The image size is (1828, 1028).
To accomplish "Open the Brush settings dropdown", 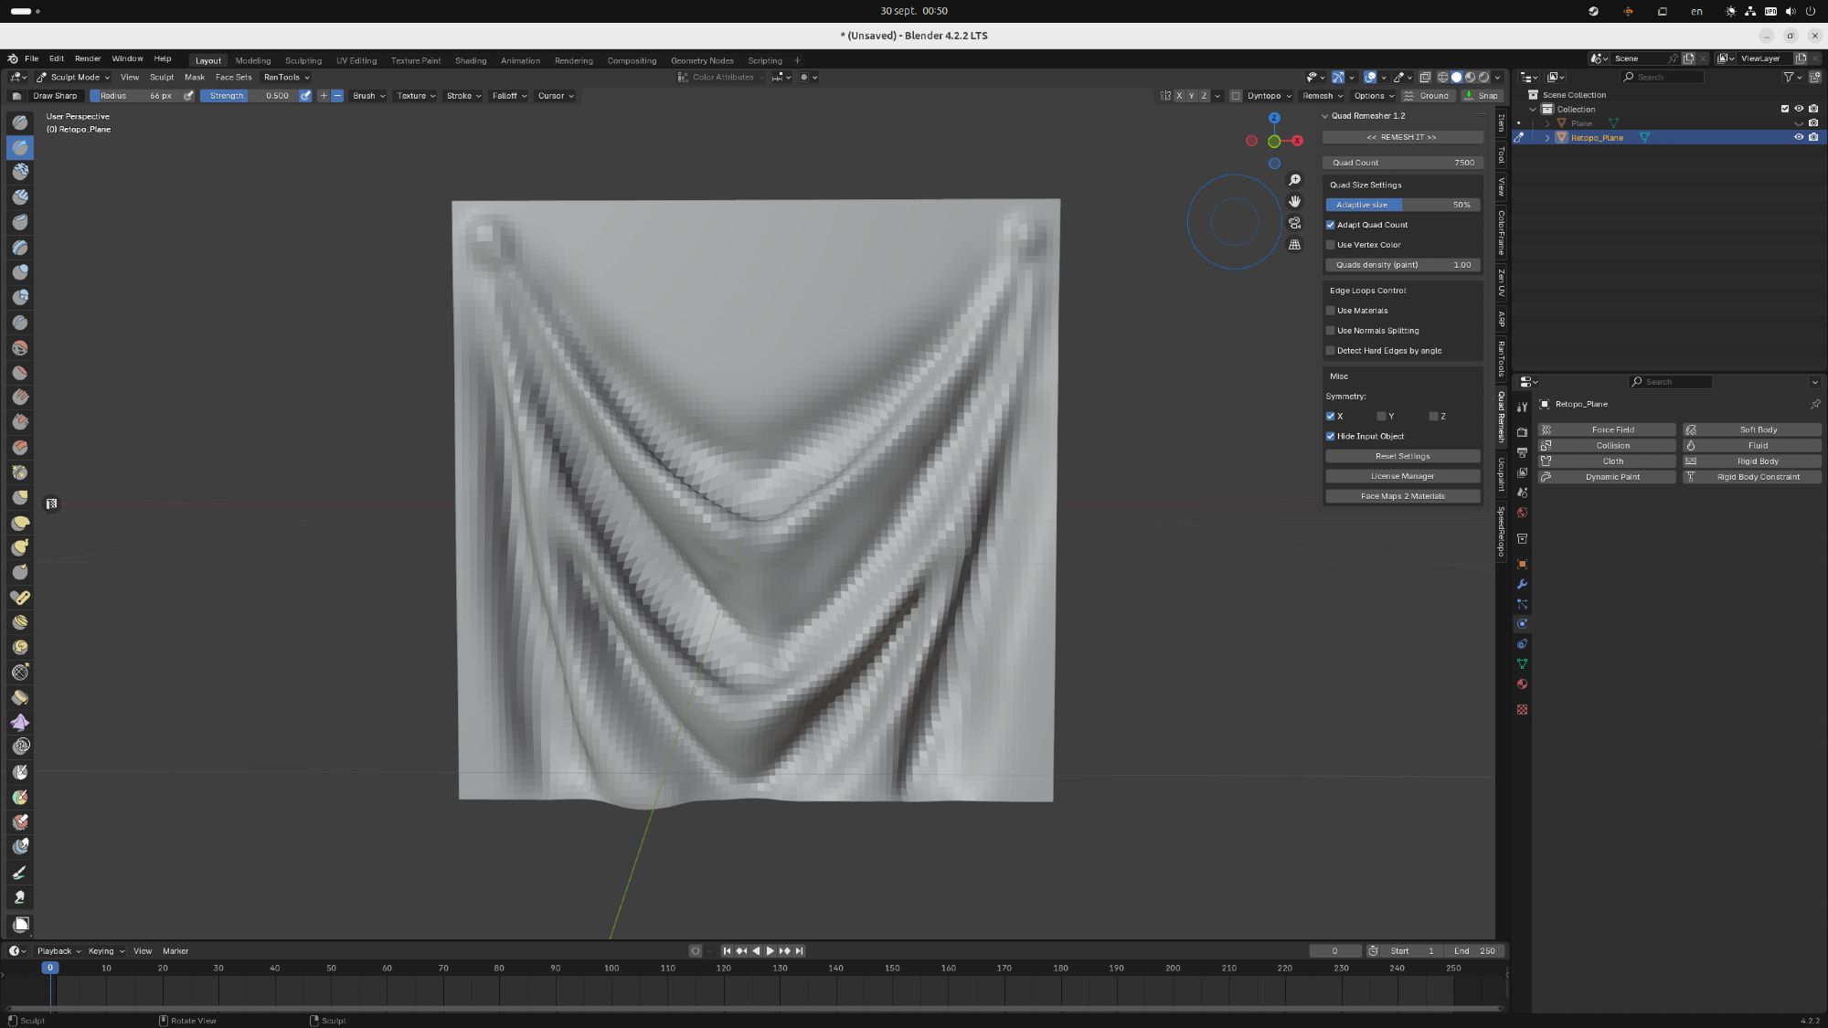I will pos(369,96).
